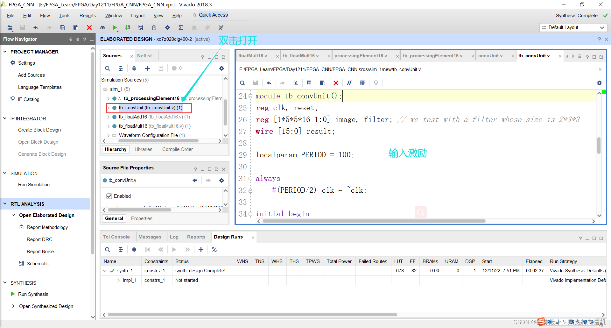This screenshot has height=328, width=611.
Task: Click Language Templates
Action: 40,87
